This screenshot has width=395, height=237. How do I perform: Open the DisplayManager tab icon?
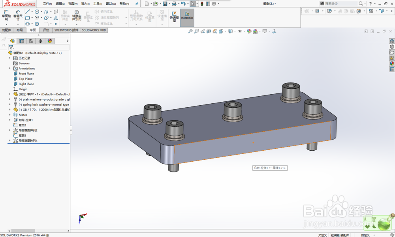pos(50,41)
